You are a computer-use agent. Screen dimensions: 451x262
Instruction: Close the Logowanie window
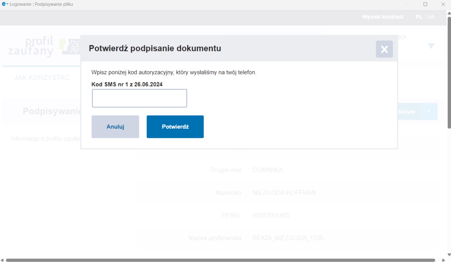pyautogui.click(x=443, y=4)
